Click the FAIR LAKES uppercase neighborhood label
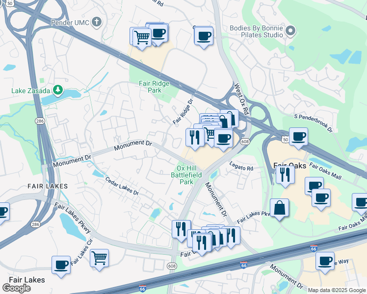The height and width of the screenshot is (294, 367). click(x=48, y=186)
